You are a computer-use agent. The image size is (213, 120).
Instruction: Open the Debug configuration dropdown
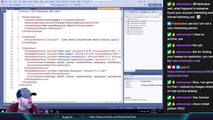(x=34, y=5)
